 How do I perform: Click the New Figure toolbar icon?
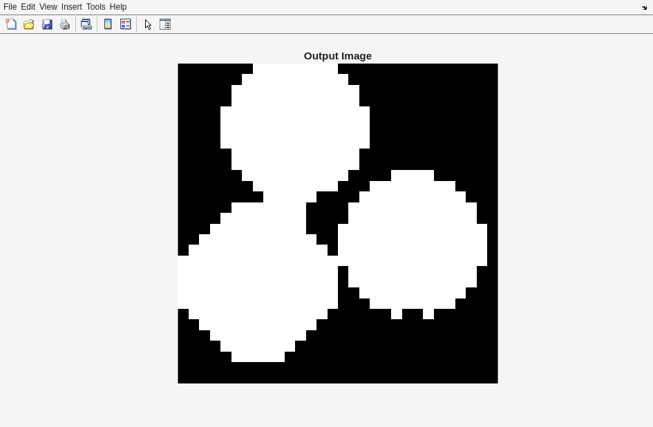[x=11, y=24]
